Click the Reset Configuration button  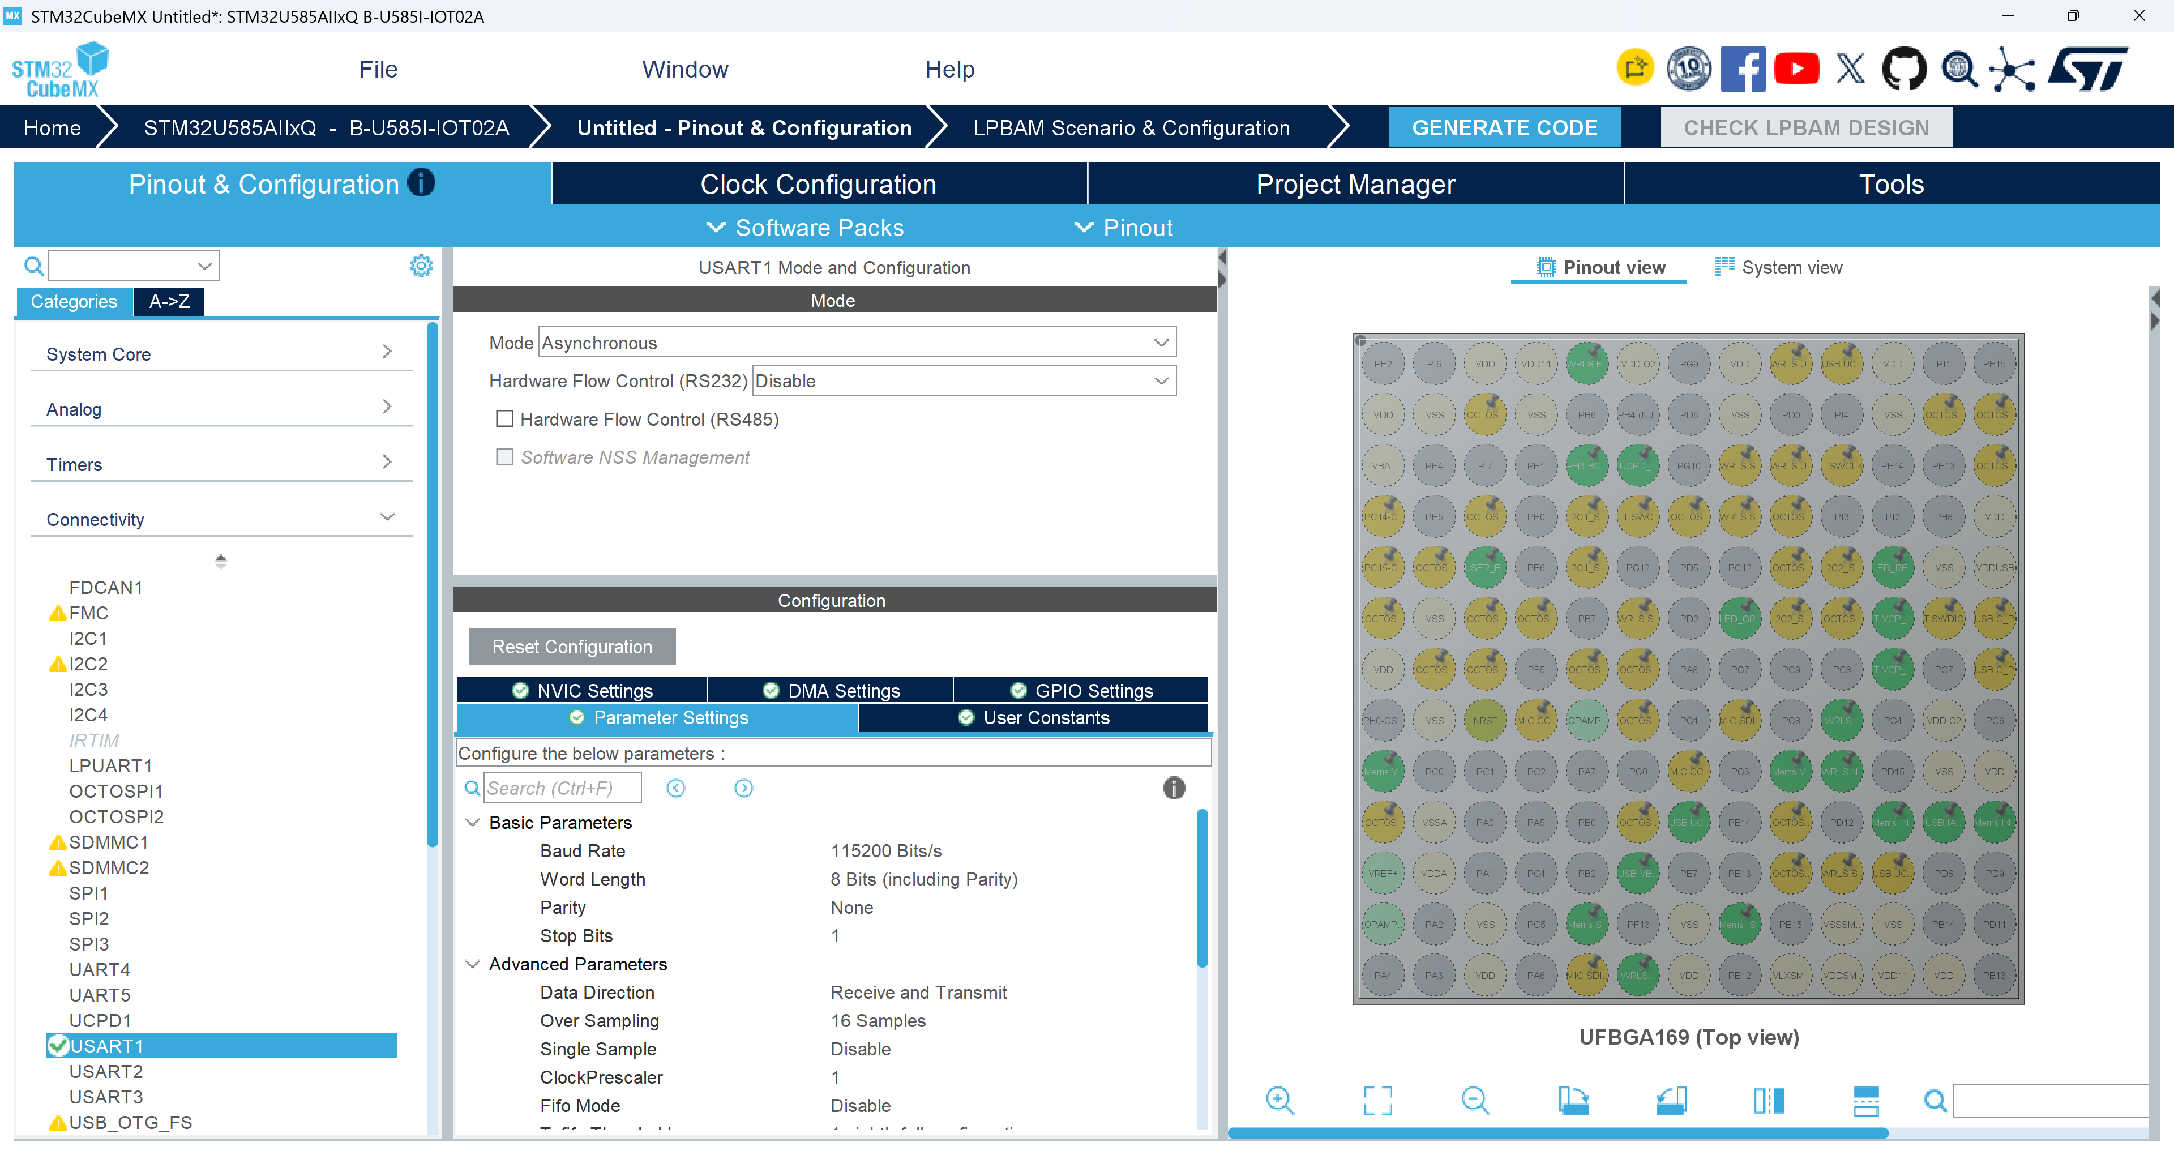[572, 647]
